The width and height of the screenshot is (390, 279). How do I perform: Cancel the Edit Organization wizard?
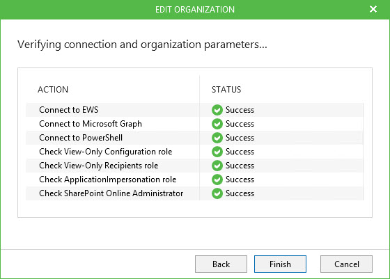point(346,264)
